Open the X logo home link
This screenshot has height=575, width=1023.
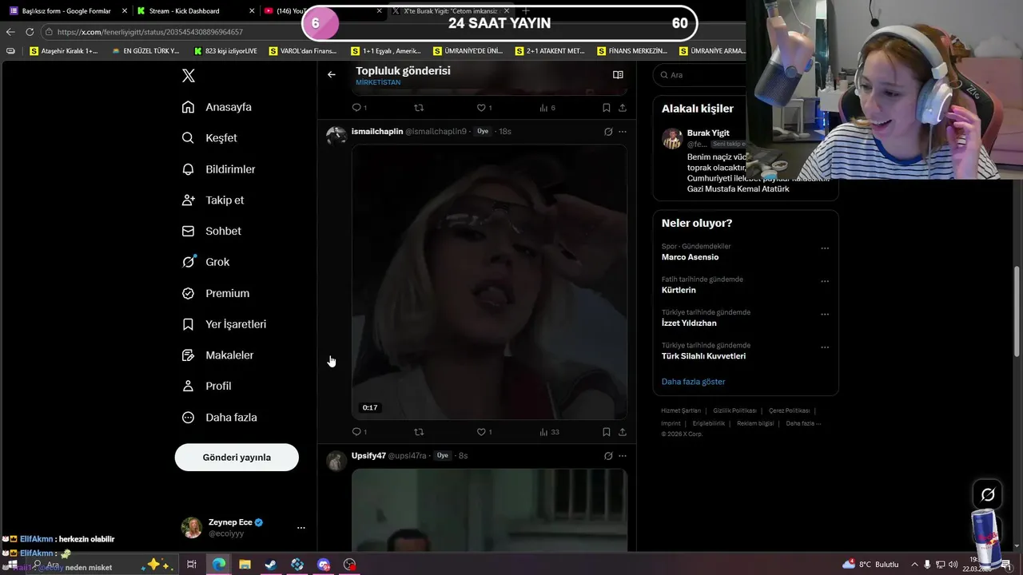coord(189,76)
